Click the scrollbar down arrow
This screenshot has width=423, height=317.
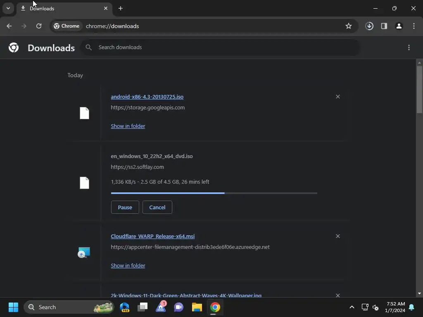pos(420,294)
